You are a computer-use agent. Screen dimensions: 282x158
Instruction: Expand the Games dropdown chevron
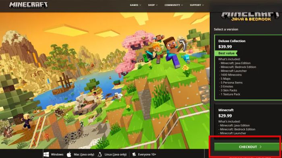(140, 5)
